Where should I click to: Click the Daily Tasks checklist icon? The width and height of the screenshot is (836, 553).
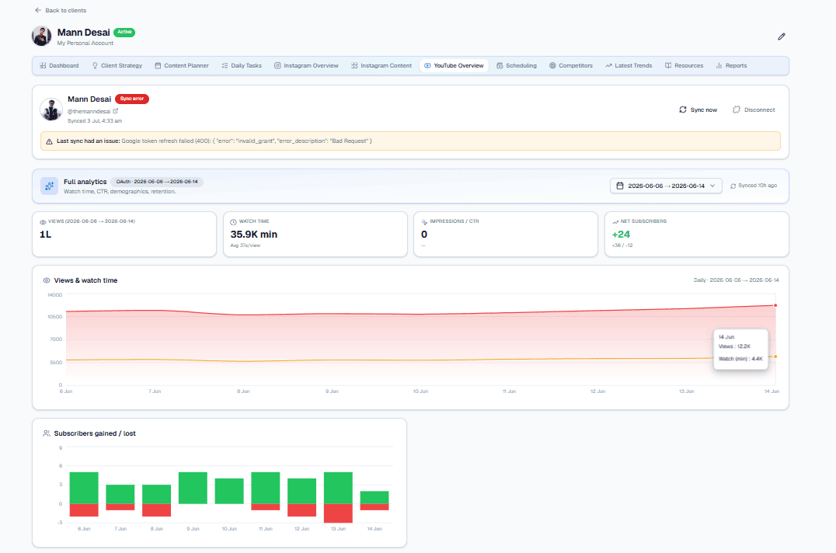tap(225, 65)
